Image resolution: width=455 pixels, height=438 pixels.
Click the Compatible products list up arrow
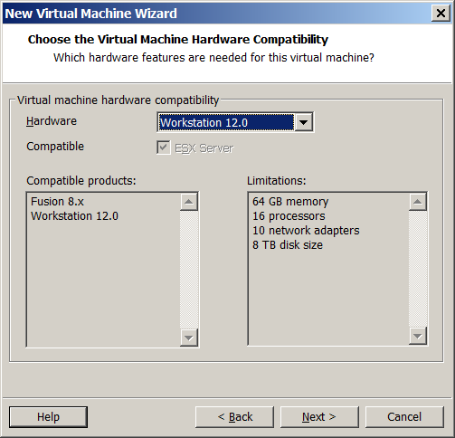[x=189, y=202]
